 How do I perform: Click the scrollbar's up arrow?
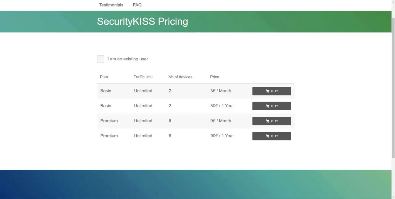(x=393, y=2)
